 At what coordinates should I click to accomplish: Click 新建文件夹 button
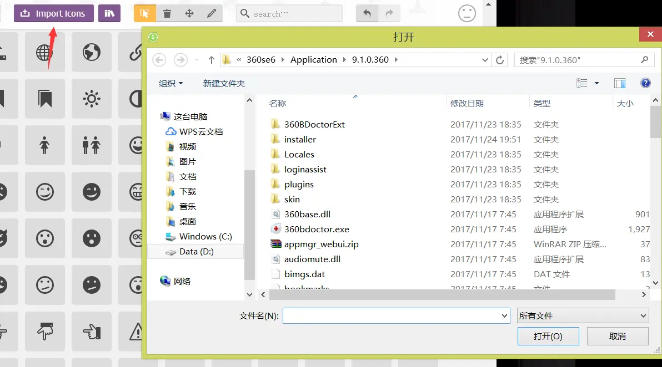(224, 83)
